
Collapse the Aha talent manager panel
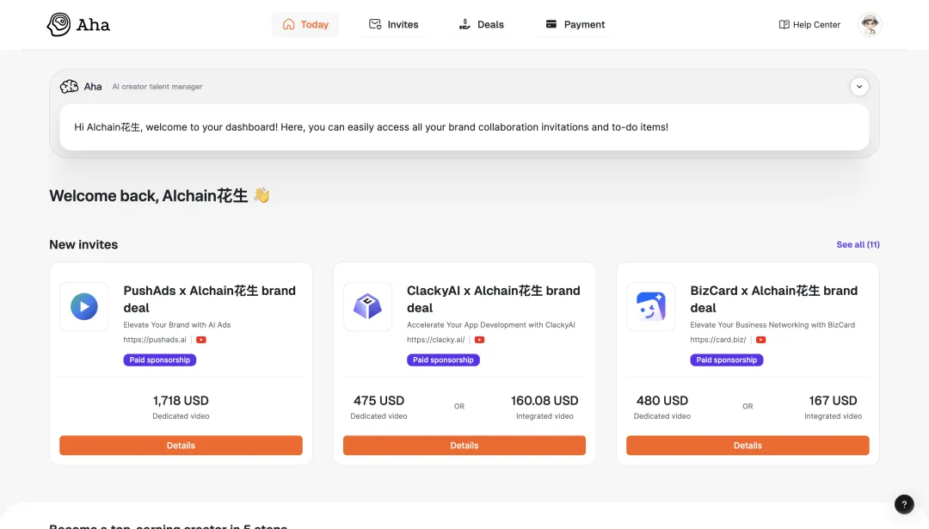click(x=858, y=87)
